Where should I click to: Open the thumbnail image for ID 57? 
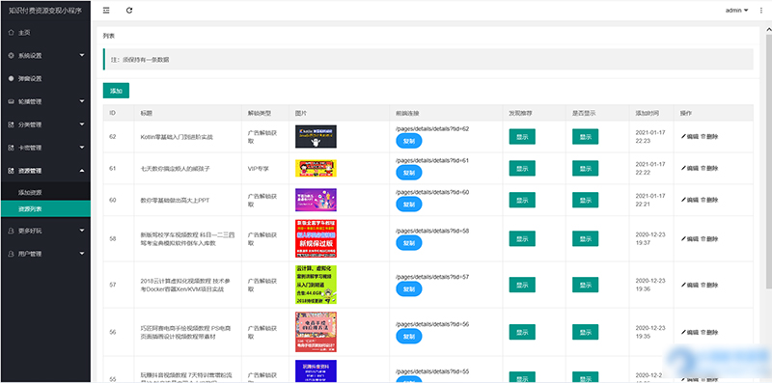(316, 285)
